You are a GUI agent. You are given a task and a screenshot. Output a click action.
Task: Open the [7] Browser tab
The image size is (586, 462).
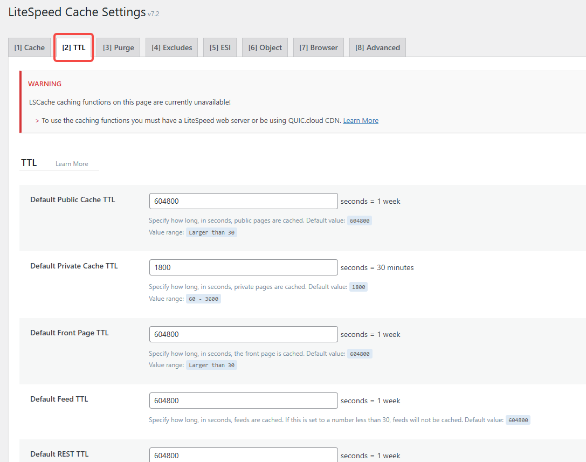pos(319,47)
